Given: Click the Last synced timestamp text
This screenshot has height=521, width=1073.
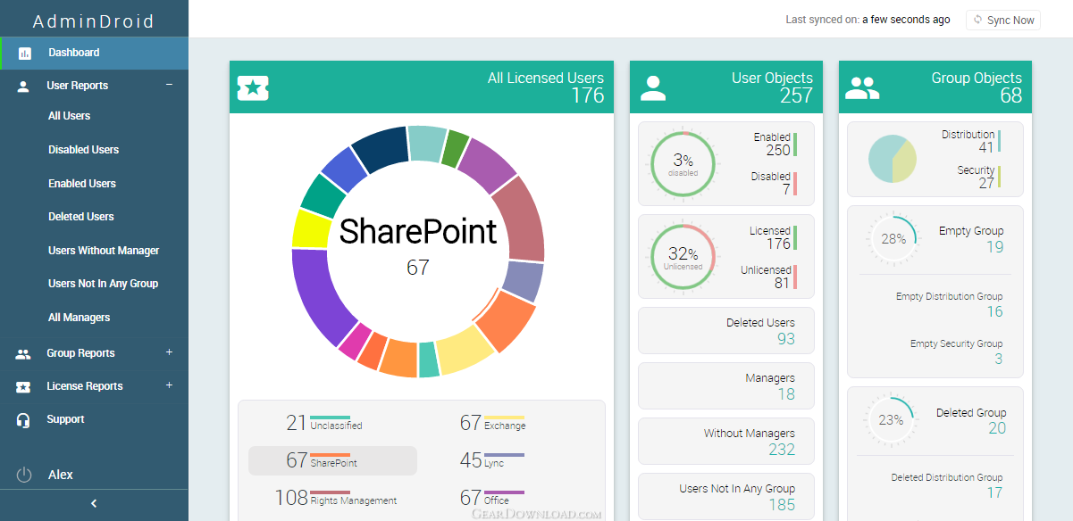Looking at the screenshot, I should (868, 20).
